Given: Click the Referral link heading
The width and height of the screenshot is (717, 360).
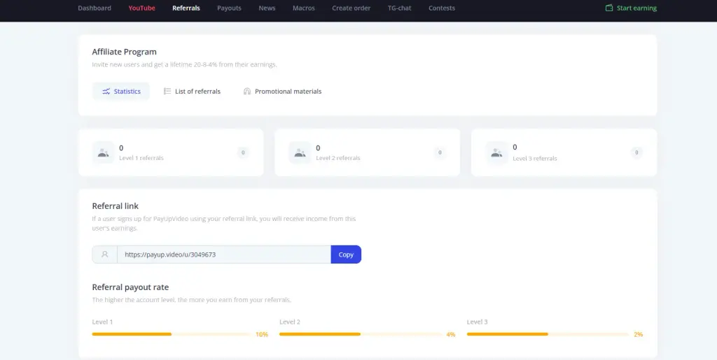Looking at the screenshot, I should (116, 206).
